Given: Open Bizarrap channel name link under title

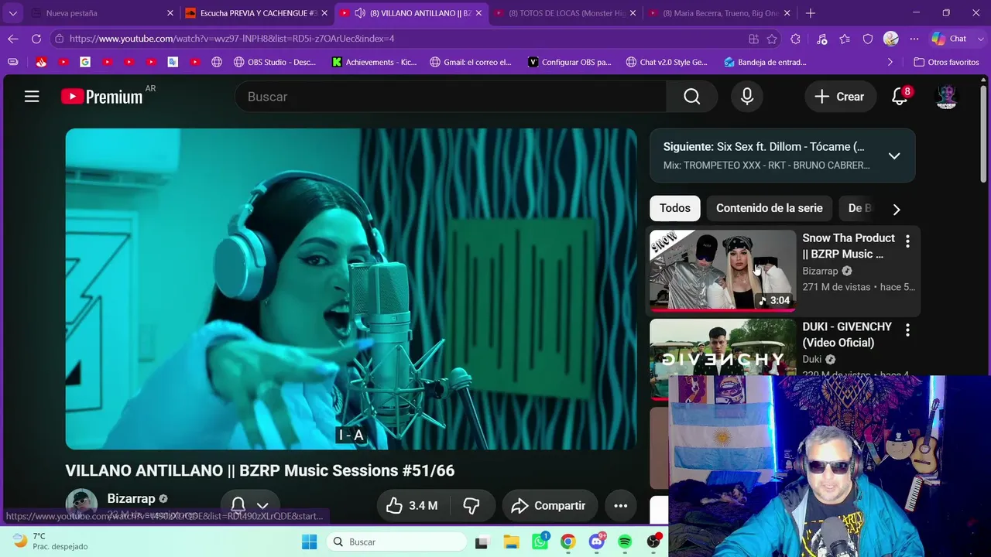Looking at the screenshot, I should pyautogui.click(x=131, y=499).
